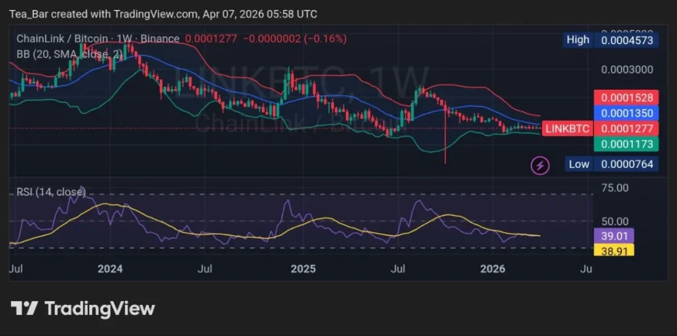This screenshot has height=336, width=677.
Task: Select the 2025 label on time axis
Action: (x=303, y=269)
